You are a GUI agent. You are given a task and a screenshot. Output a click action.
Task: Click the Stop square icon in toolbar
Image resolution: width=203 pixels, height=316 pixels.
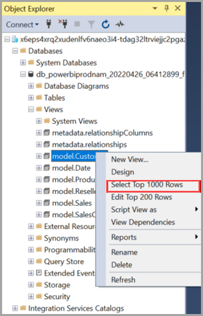point(77,24)
